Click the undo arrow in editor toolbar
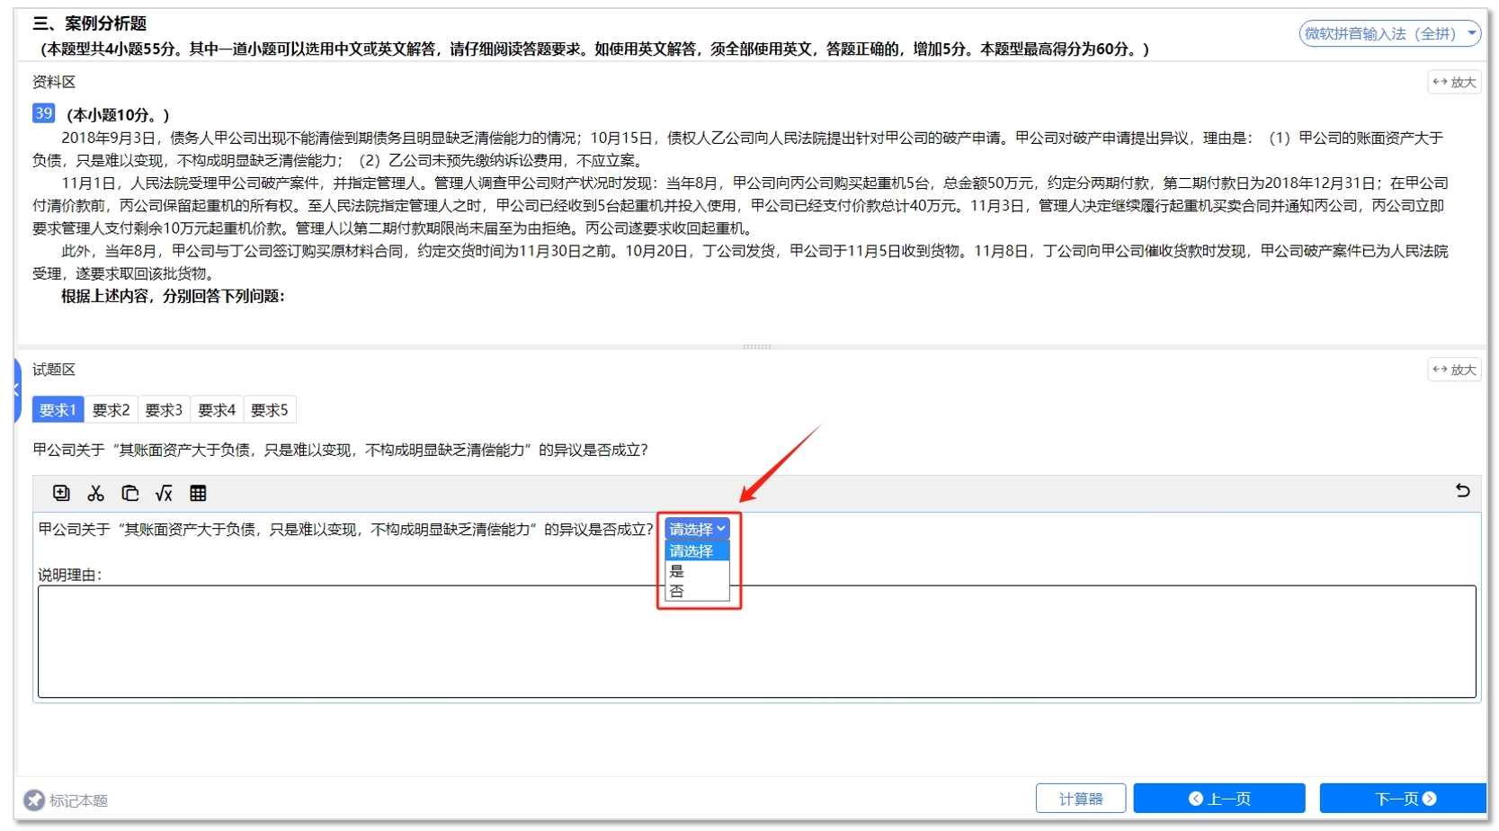This screenshot has height=831, width=1499. point(1462,491)
